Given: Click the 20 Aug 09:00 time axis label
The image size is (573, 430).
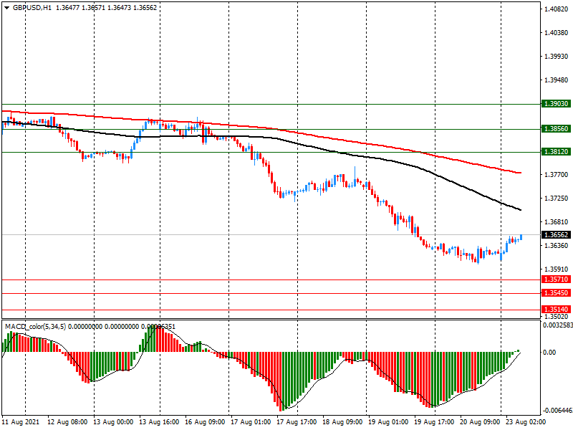Looking at the screenshot, I should (x=480, y=422).
